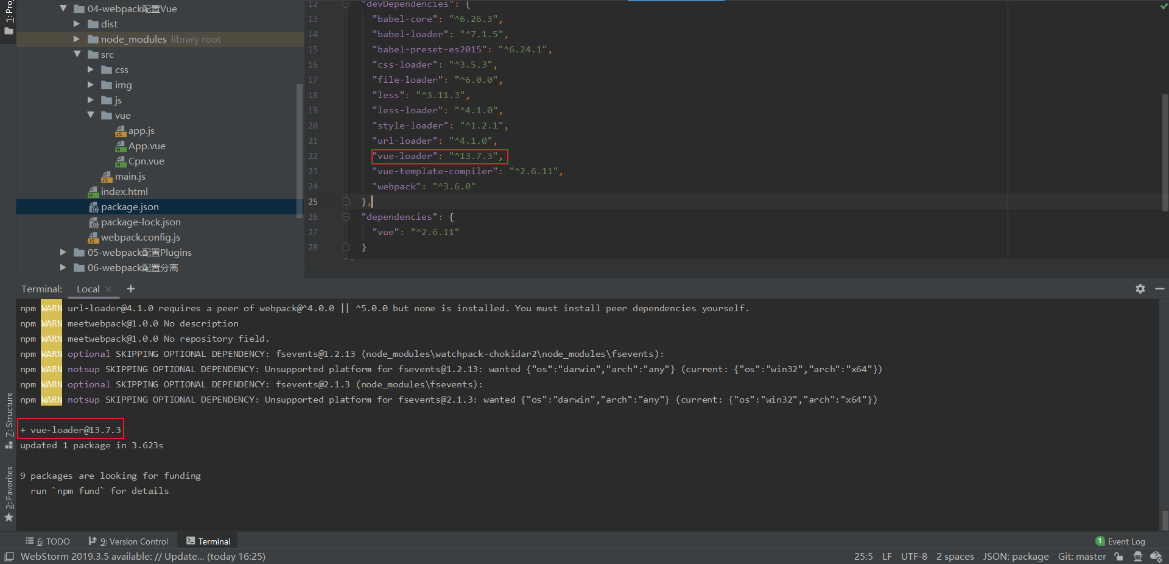Select the node_modules folder icon
The width and height of the screenshot is (1169, 564).
tap(93, 39)
